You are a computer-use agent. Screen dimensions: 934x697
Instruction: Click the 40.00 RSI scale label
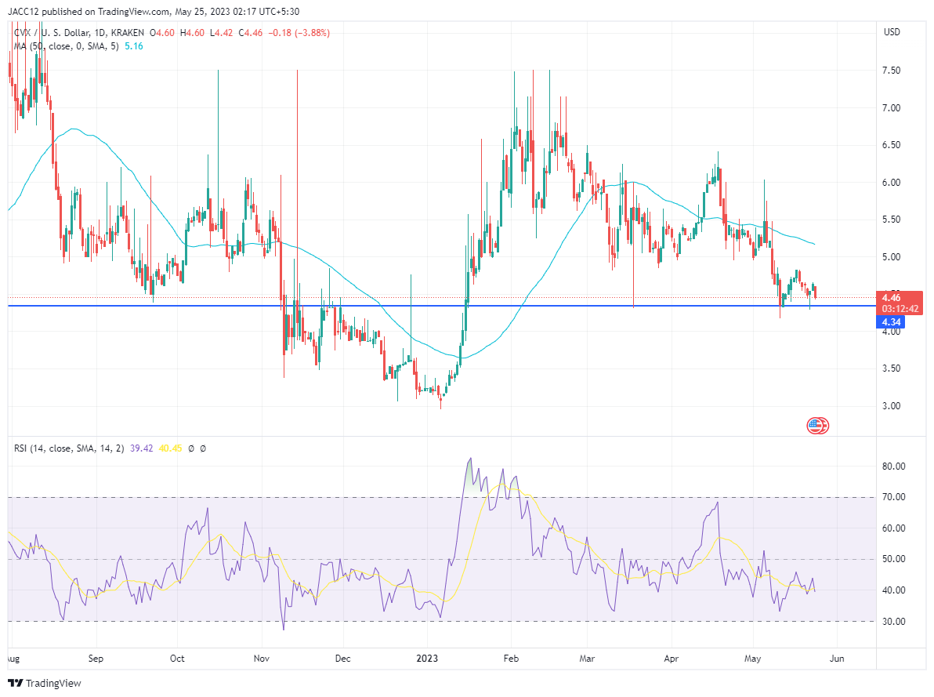click(893, 590)
